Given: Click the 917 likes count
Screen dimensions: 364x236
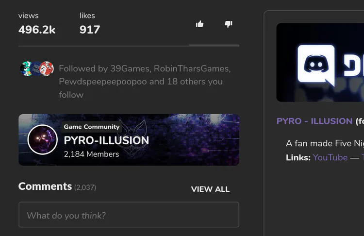Looking at the screenshot, I should coord(90,30).
